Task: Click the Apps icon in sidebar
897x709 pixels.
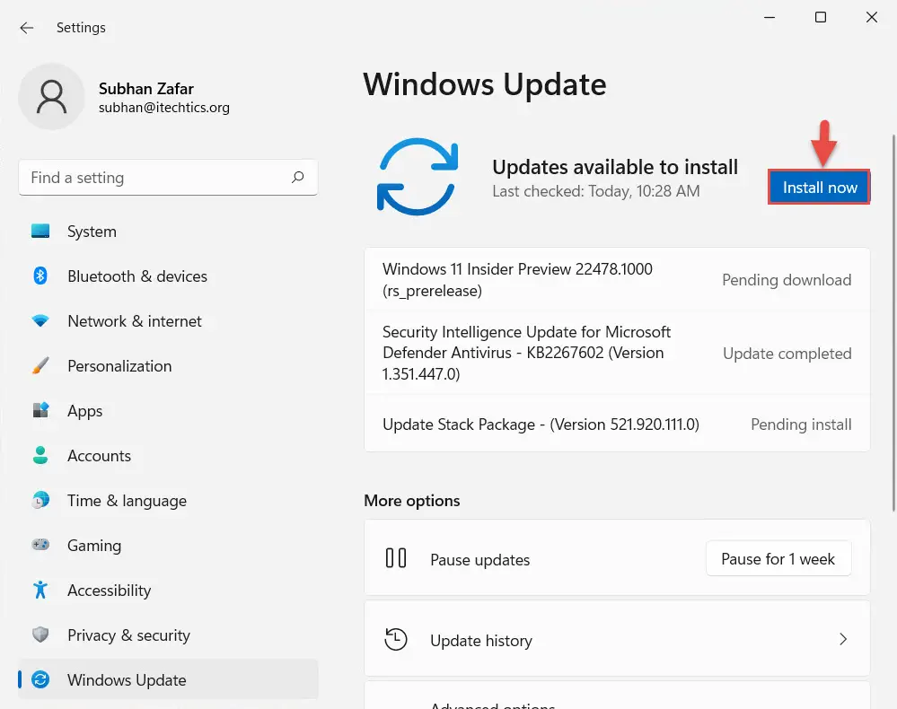Action: click(x=40, y=410)
